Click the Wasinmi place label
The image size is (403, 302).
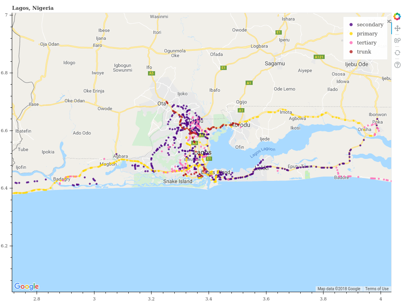coord(159,17)
